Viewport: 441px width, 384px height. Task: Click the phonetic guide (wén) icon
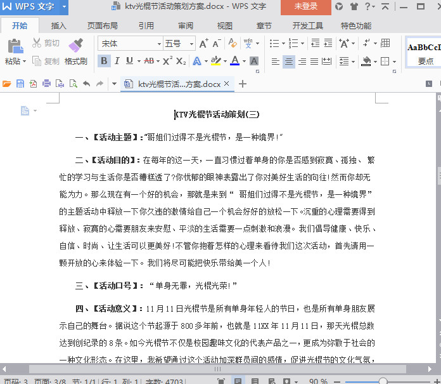coord(248,43)
